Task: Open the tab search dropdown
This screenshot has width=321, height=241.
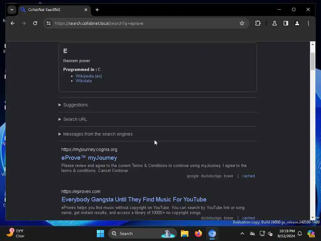Action: point(12,10)
